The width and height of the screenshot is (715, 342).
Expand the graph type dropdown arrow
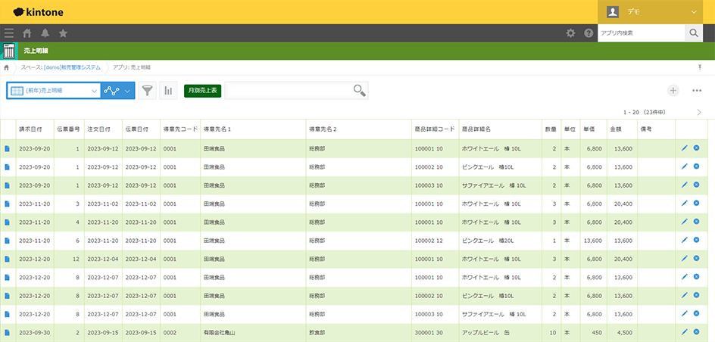coord(127,90)
